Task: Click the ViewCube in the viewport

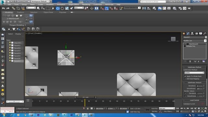Action: (x=173, y=39)
